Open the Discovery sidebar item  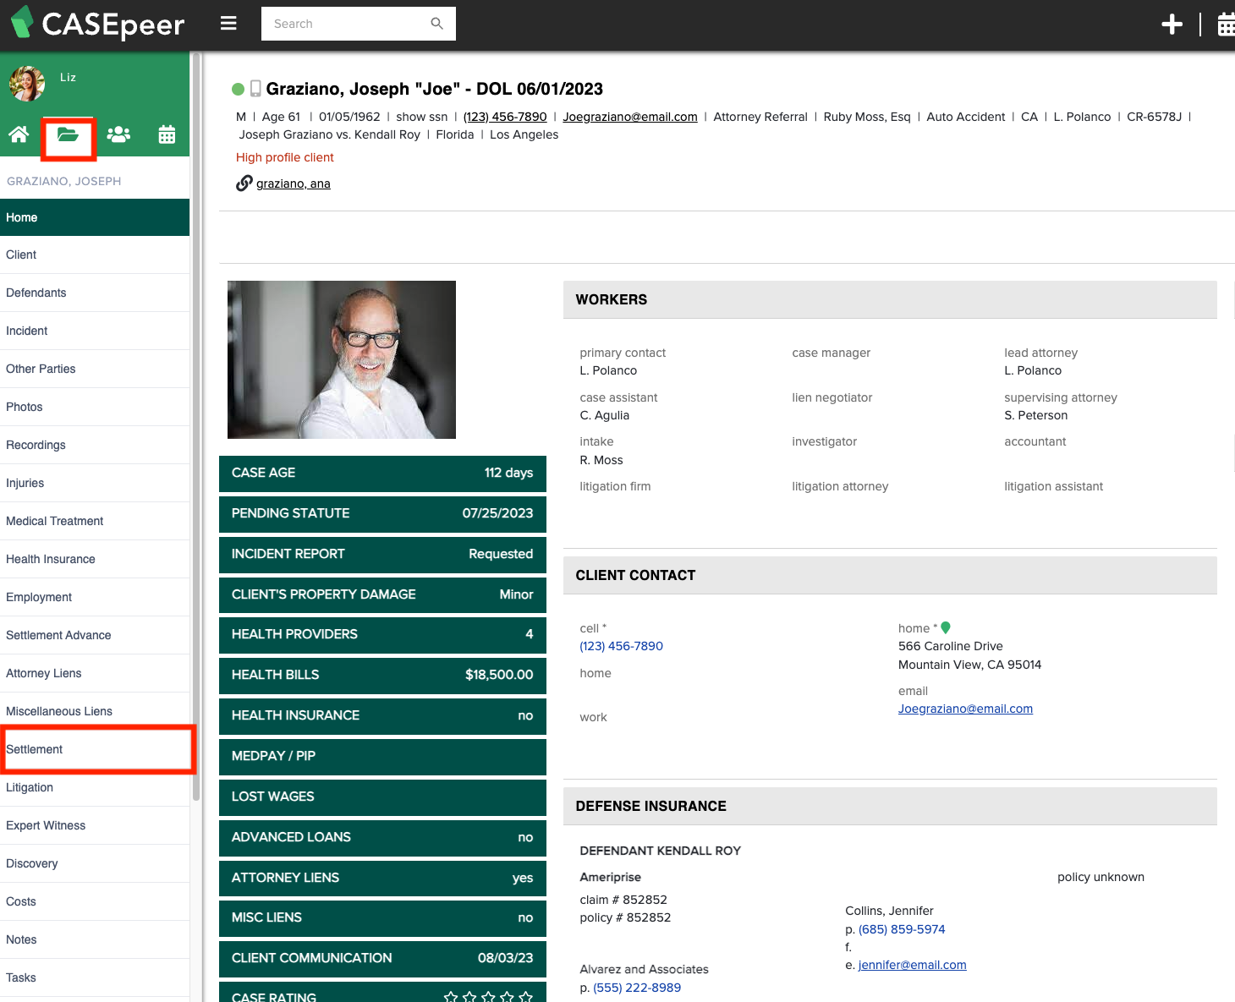coord(95,863)
